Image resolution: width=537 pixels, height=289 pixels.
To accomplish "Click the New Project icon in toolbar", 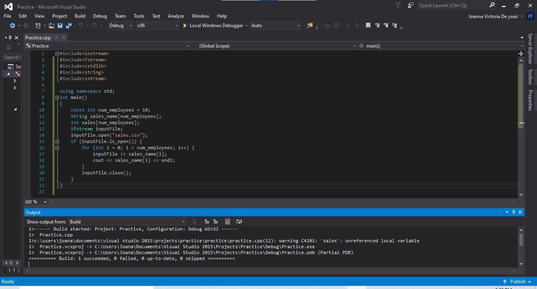I will click(x=38, y=26).
